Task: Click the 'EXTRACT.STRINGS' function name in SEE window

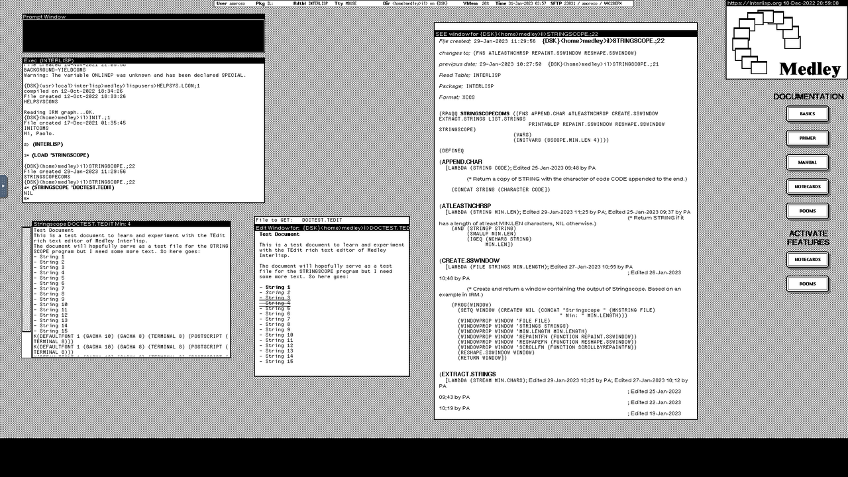Action: click(x=468, y=375)
